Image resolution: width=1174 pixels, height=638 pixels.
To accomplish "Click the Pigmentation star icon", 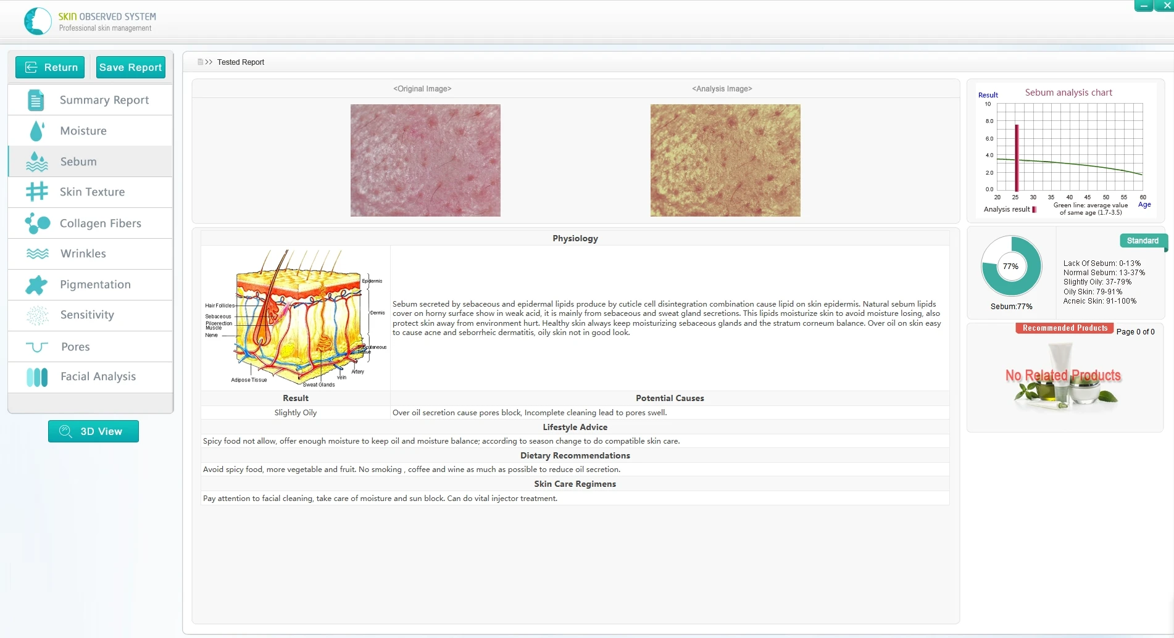I will [36, 284].
